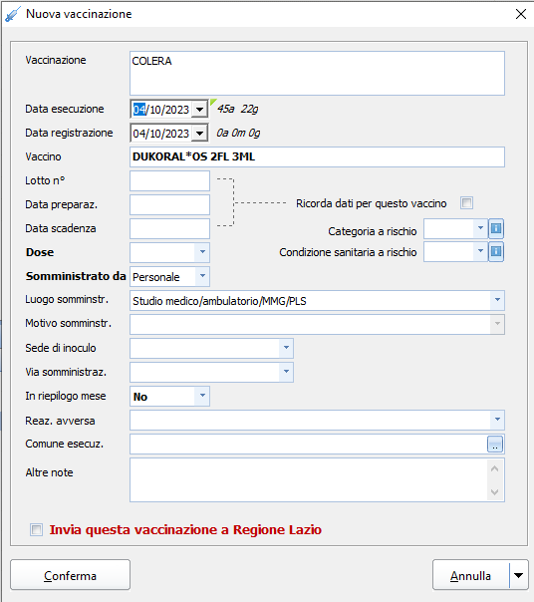
Task: Click the syringe icon in title bar
Action: point(12,14)
